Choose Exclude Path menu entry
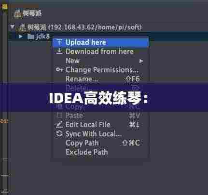208x195 pixels. (100, 152)
